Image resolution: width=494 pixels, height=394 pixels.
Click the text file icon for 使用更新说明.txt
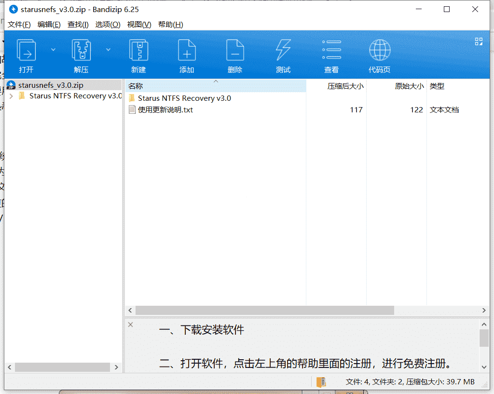pyautogui.click(x=132, y=109)
